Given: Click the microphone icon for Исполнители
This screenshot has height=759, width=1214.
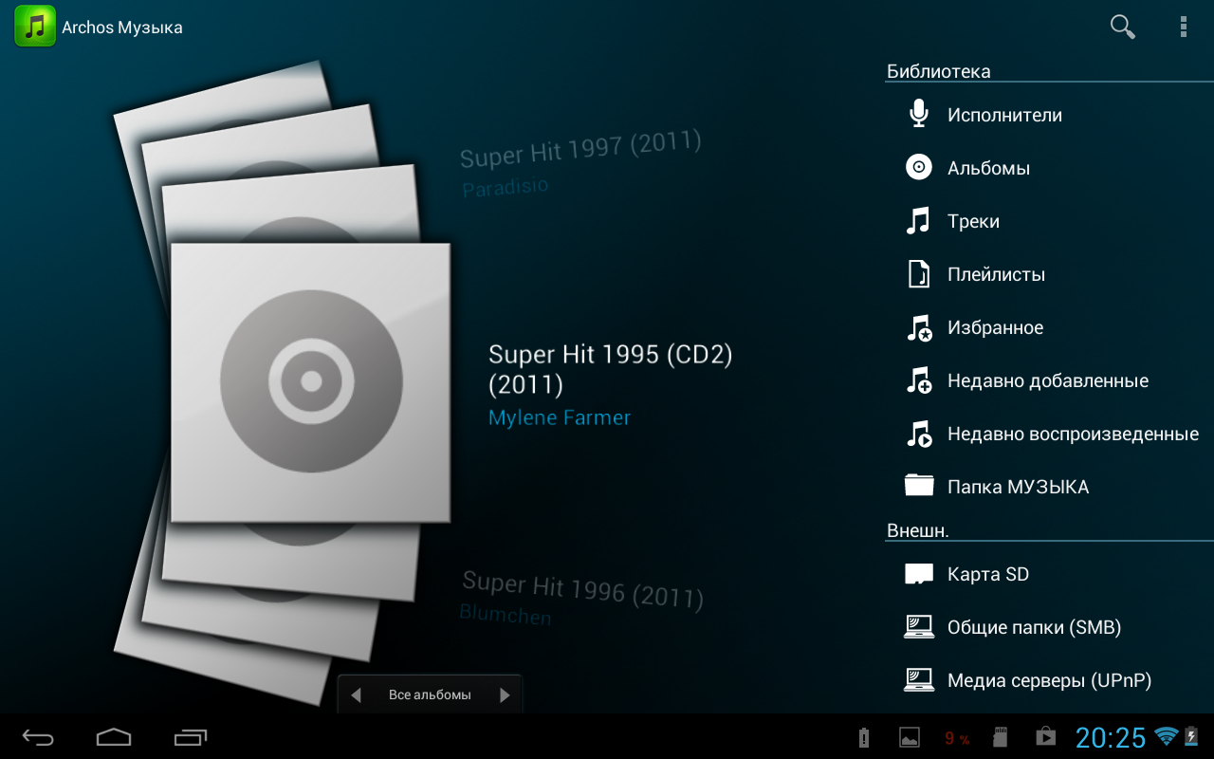Looking at the screenshot, I should [x=918, y=115].
